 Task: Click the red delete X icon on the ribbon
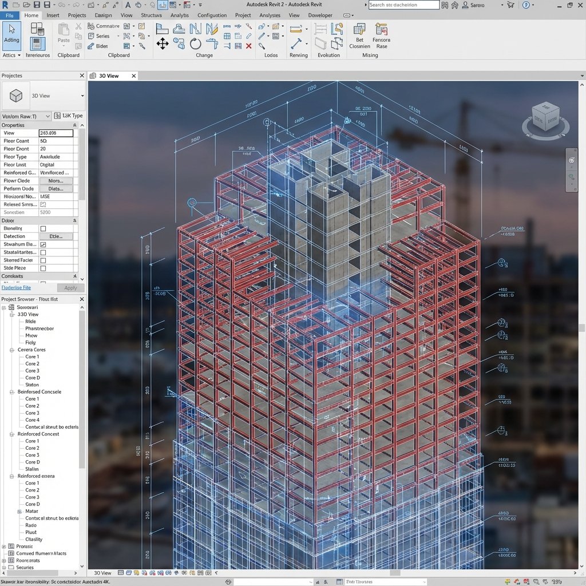click(248, 46)
